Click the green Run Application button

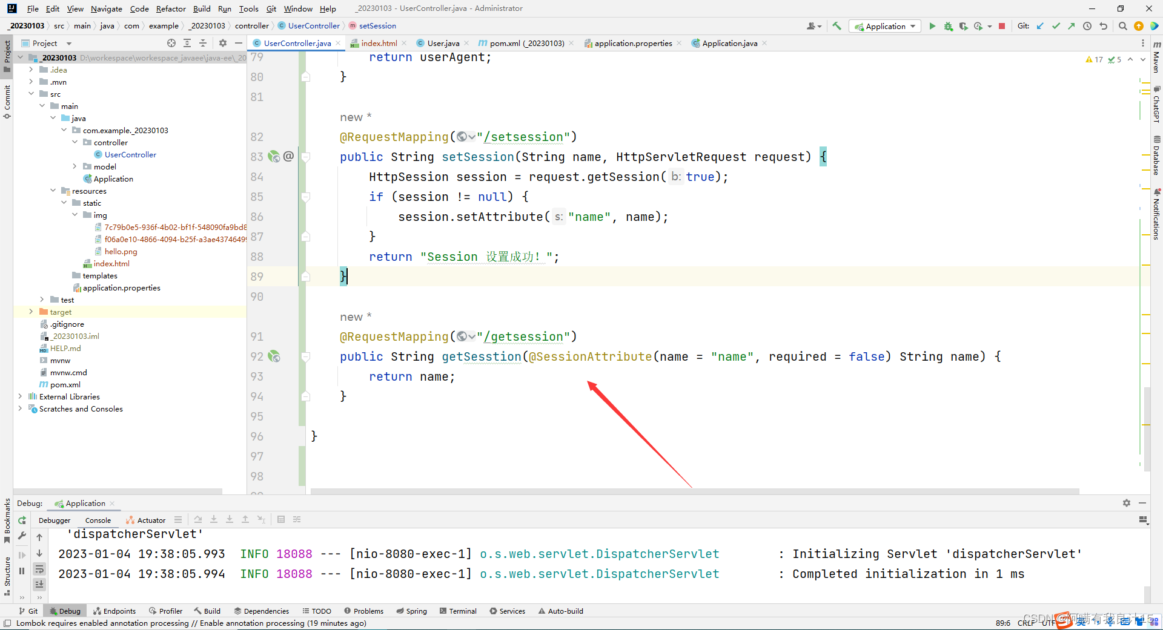click(x=932, y=26)
